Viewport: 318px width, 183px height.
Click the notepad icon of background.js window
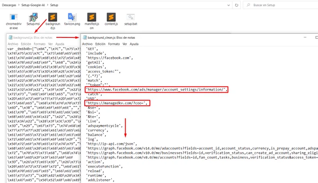pos(10,37)
